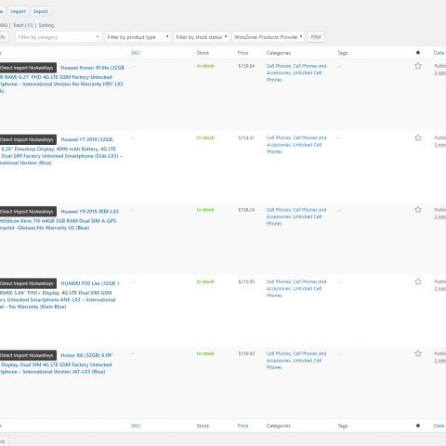Click Direct Import NoAwsKeys badge on Honor 8A

[27, 355]
